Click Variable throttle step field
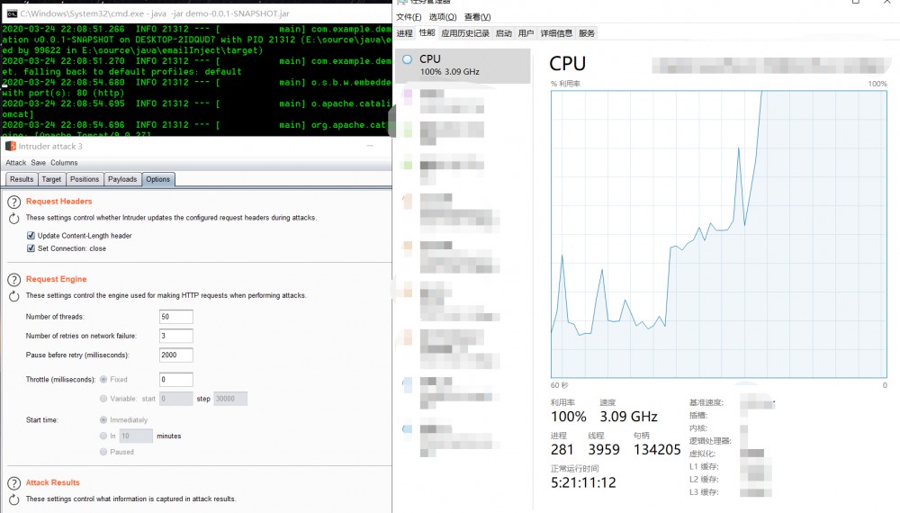This screenshot has width=900, height=513. pyautogui.click(x=230, y=399)
